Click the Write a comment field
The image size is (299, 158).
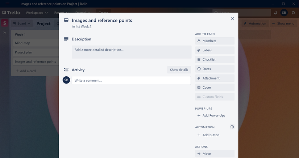(x=131, y=80)
